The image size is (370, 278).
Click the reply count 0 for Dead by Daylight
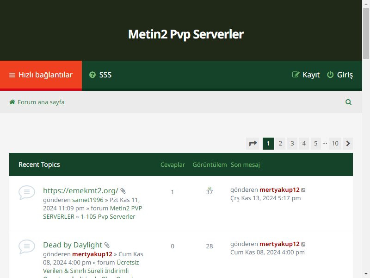pyautogui.click(x=173, y=246)
